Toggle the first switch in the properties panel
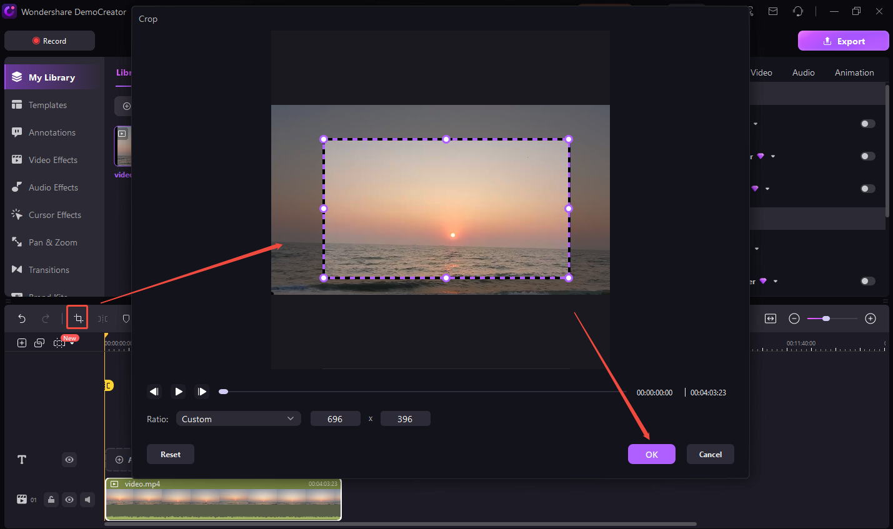 click(868, 124)
